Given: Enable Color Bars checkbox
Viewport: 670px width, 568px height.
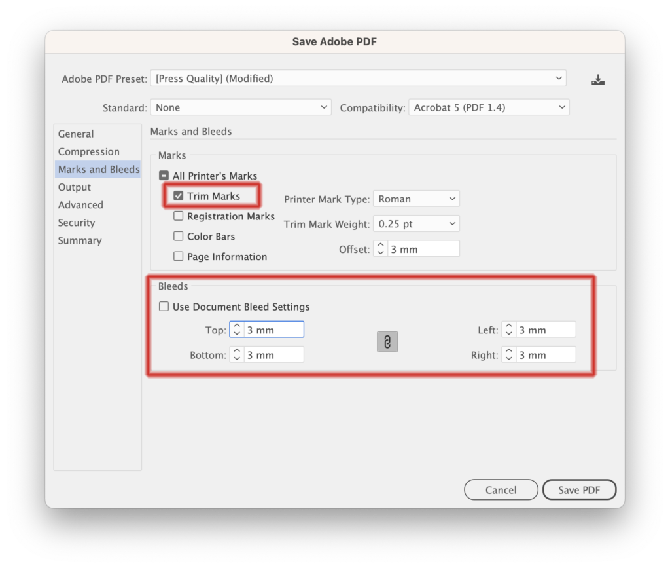Looking at the screenshot, I should click(178, 236).
